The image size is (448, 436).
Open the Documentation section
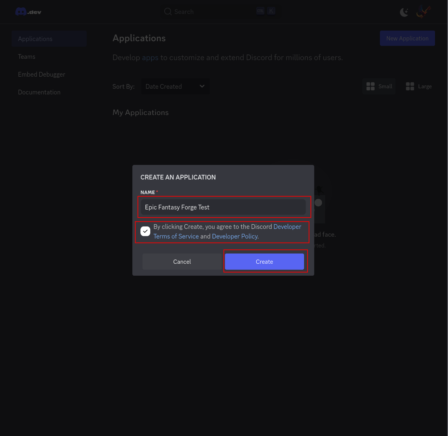(39, 92)
